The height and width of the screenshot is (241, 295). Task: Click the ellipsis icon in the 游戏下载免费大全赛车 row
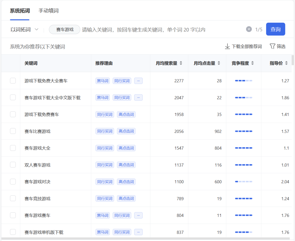pyautogui.click(x=138, y=81)
